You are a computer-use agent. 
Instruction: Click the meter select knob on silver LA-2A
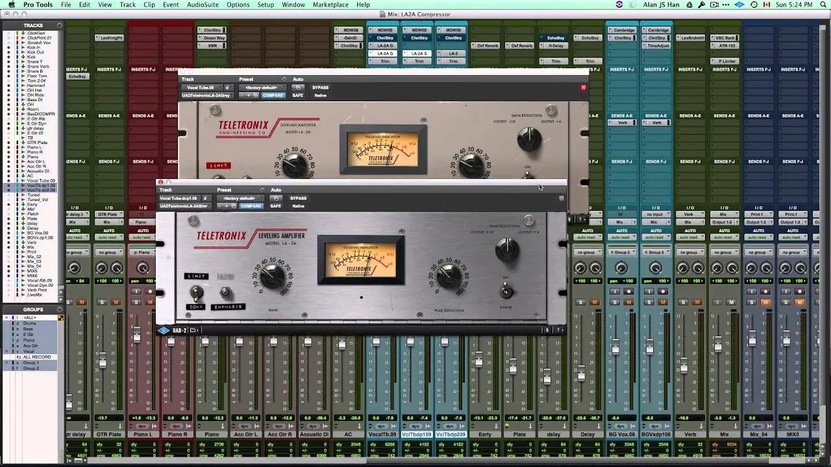click(x=506, y=250)
